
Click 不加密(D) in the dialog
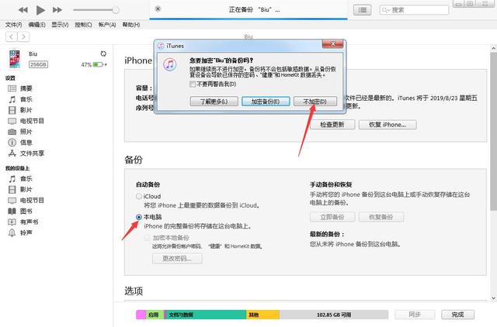click(x=315, y=102)
